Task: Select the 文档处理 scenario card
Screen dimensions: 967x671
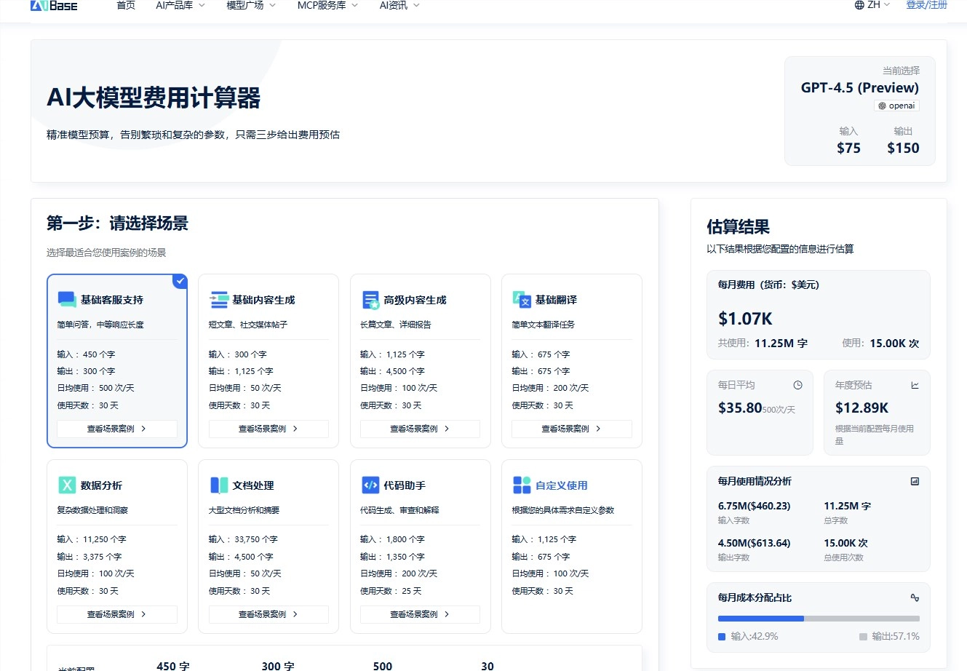Action: tap(268, 547)
